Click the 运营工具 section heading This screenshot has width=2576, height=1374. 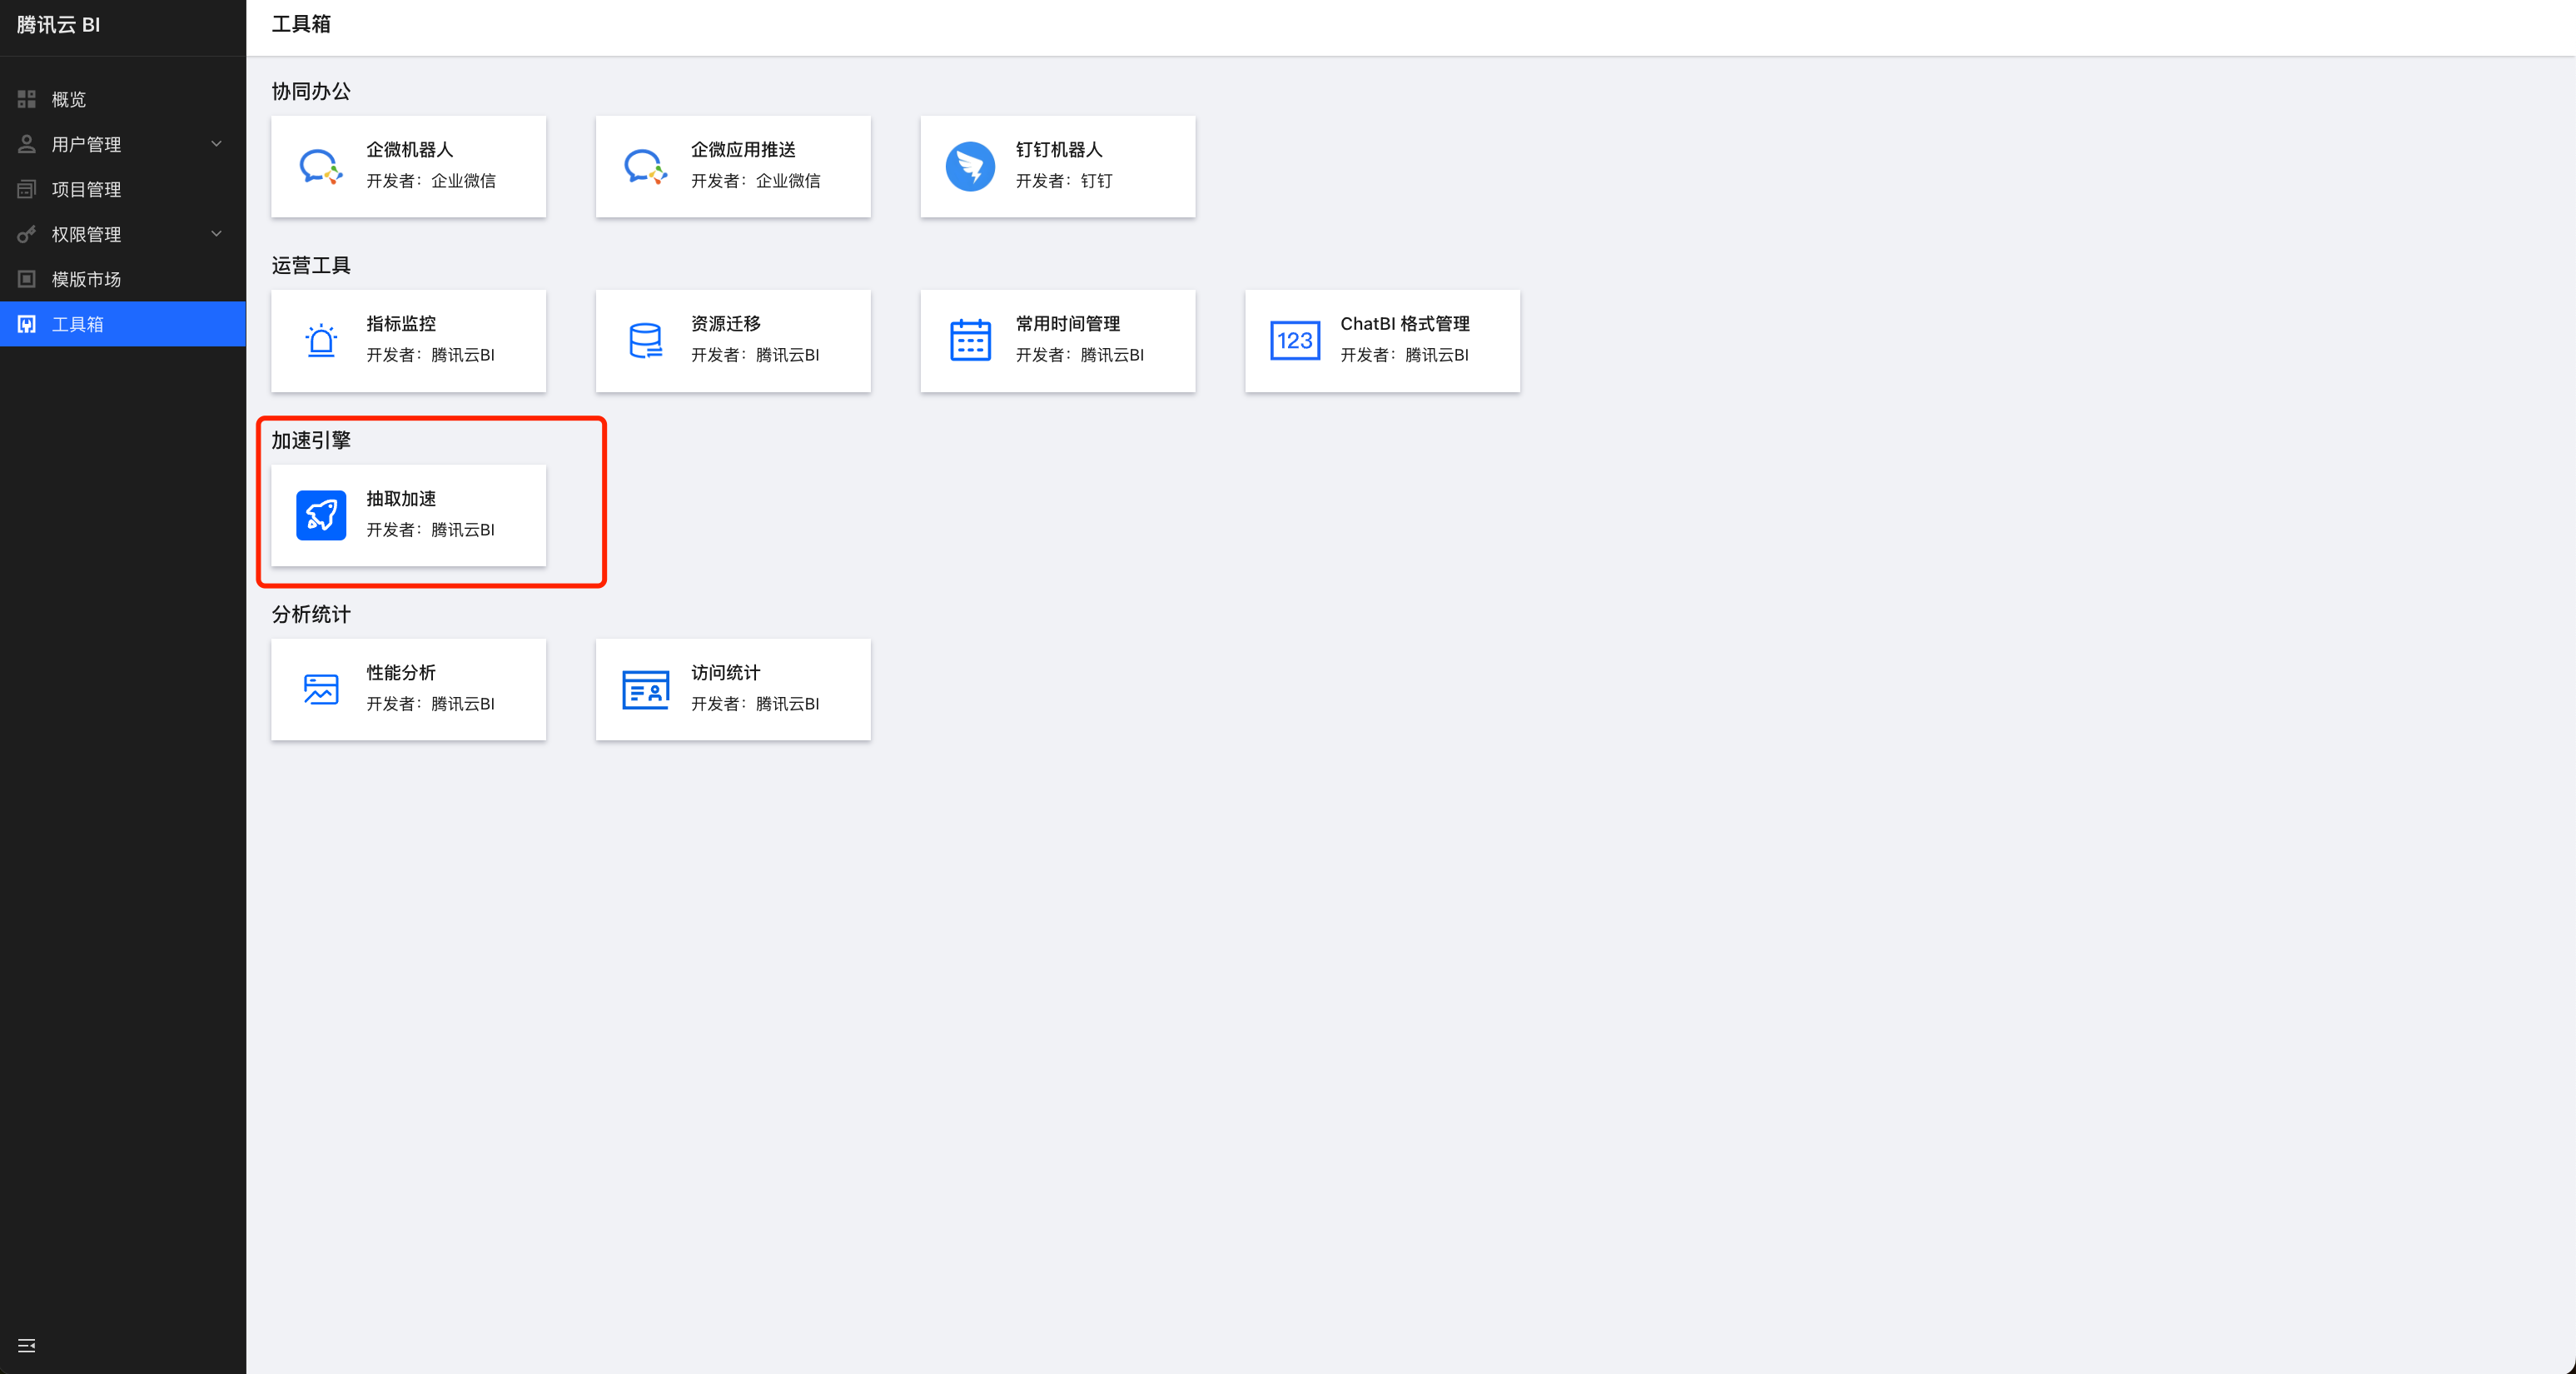pyautogui.click(x=311, y=265)
